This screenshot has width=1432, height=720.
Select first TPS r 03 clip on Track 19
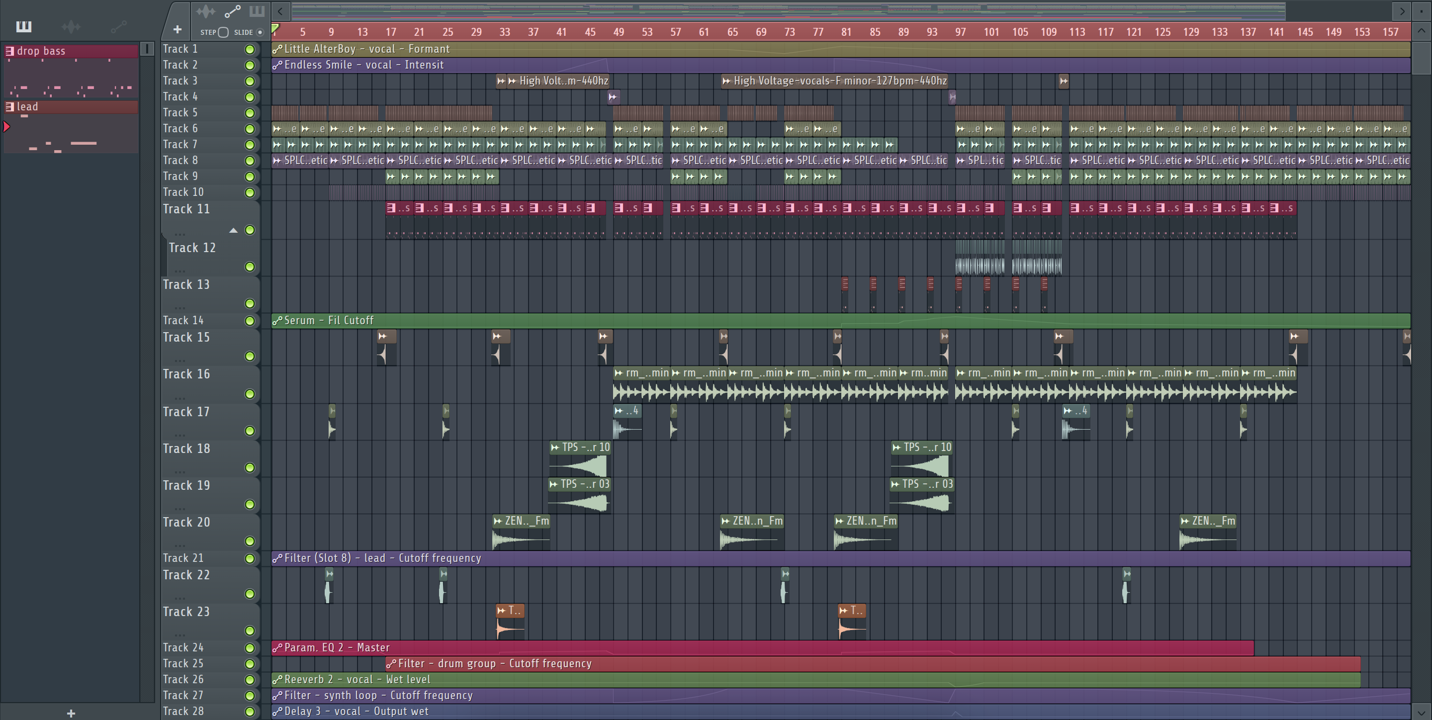pyautogui.click(x=579, y=495)
